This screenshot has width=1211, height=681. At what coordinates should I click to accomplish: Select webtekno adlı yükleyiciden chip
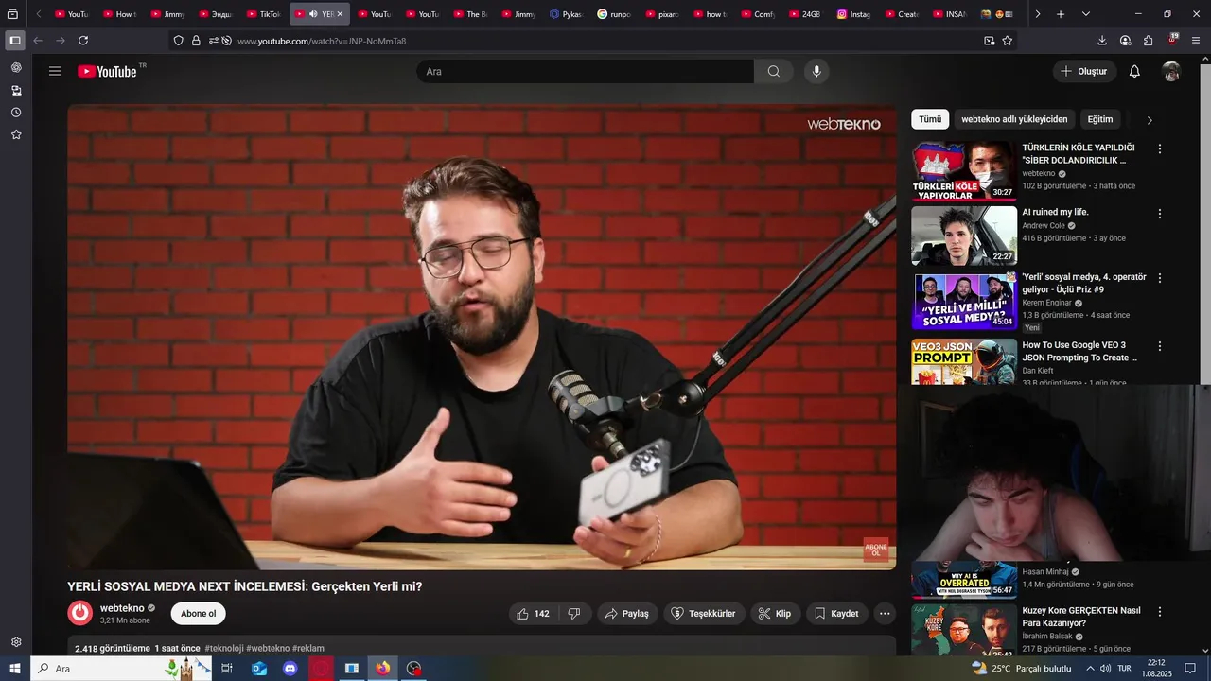coord(1014,119)
